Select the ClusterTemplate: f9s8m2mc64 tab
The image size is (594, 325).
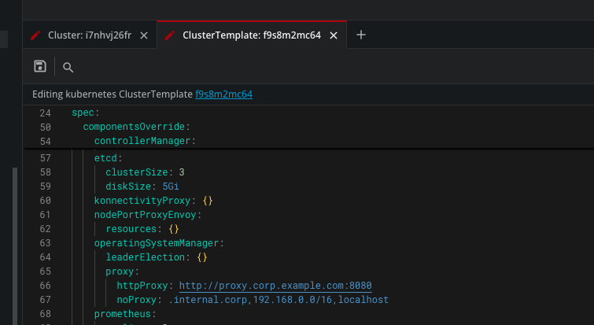click(x=252, y=35)
